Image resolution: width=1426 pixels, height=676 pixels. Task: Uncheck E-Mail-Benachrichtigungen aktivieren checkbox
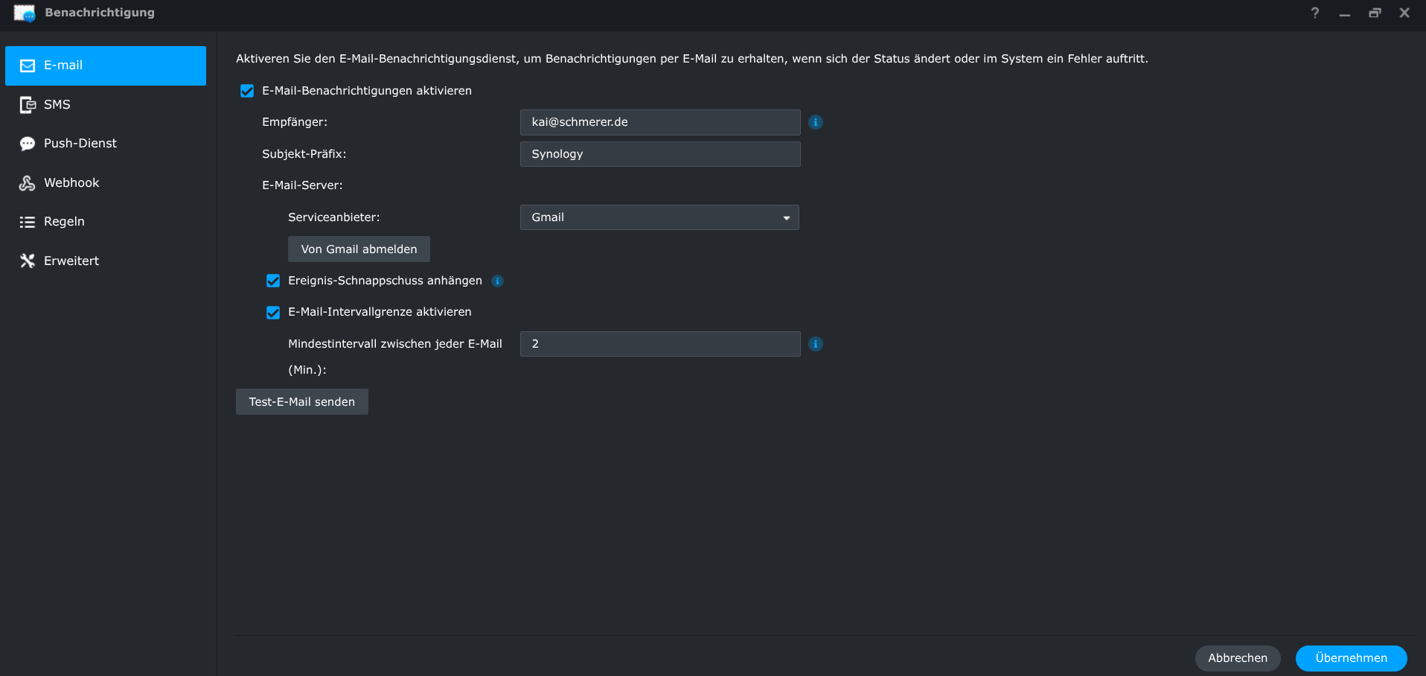[x=247, y=91]
